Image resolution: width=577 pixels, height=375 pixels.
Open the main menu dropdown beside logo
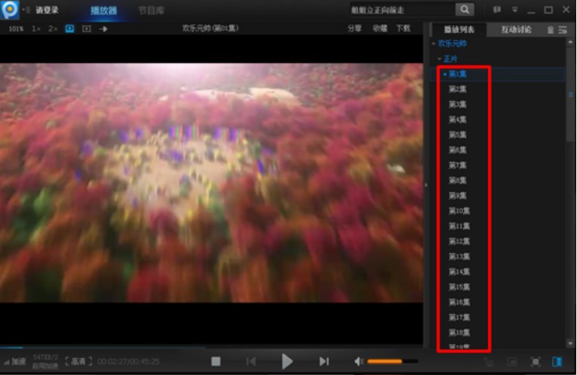pos(26,10)
